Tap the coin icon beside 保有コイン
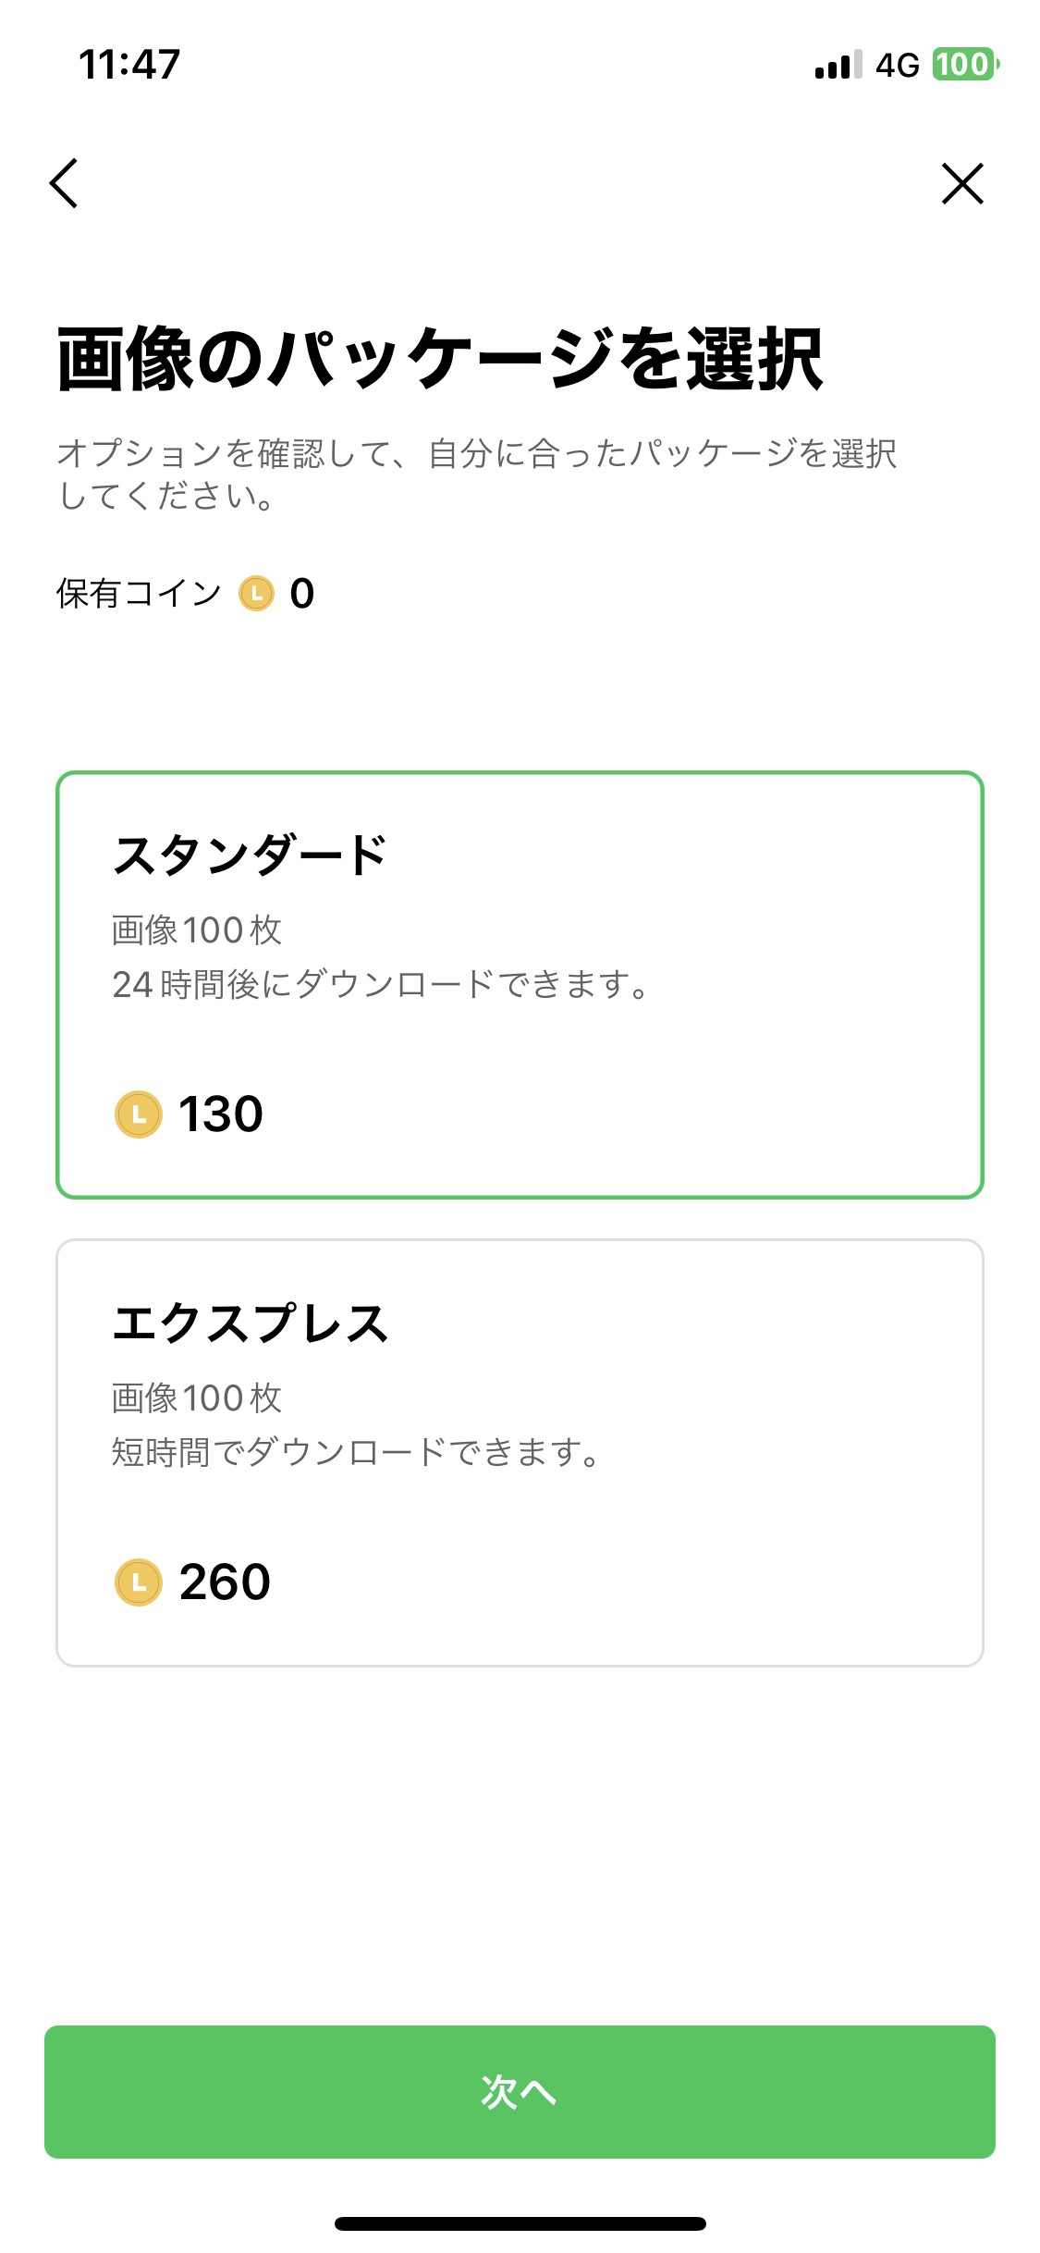 [256, 594]
